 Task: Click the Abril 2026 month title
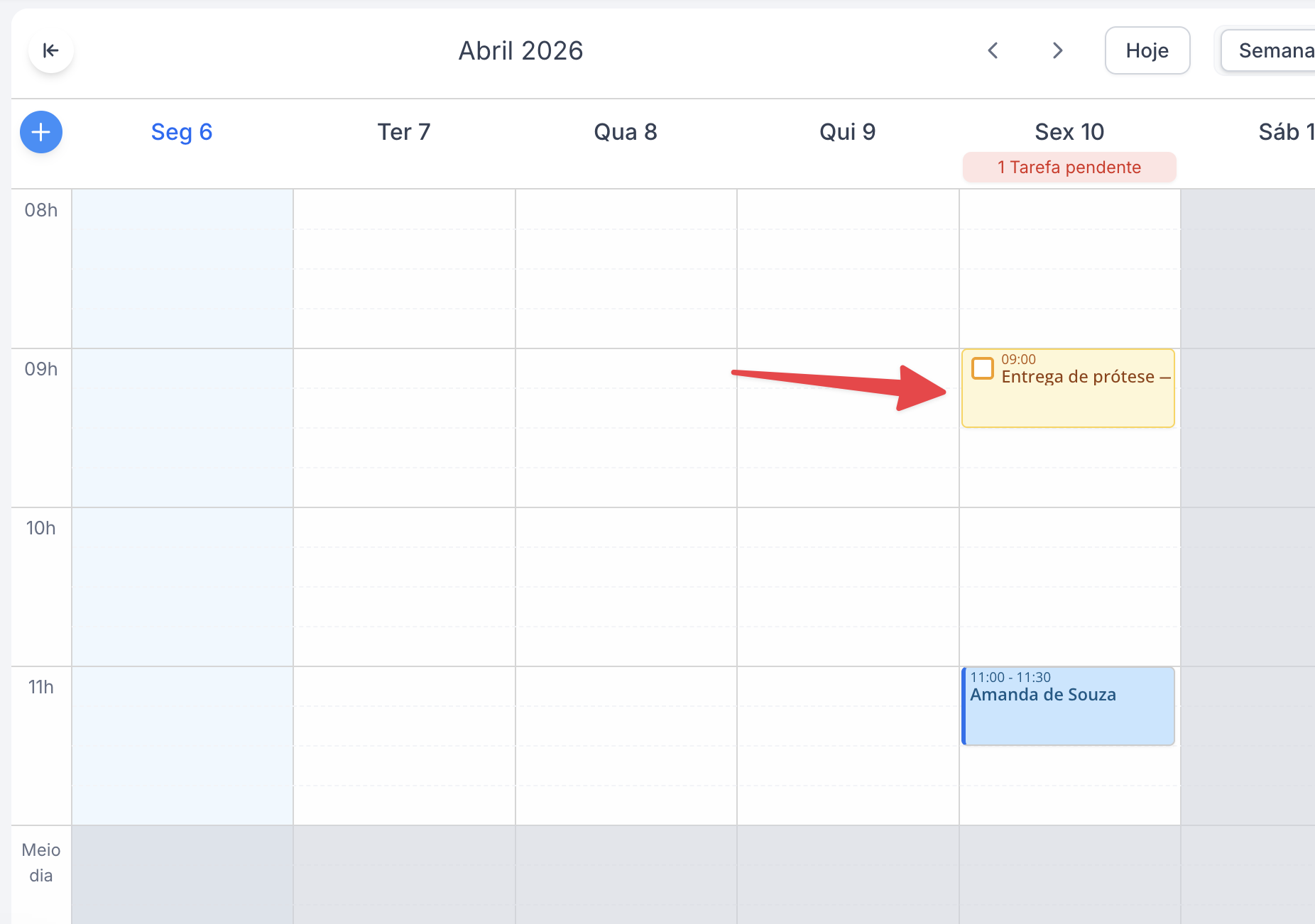click(520, 50)
